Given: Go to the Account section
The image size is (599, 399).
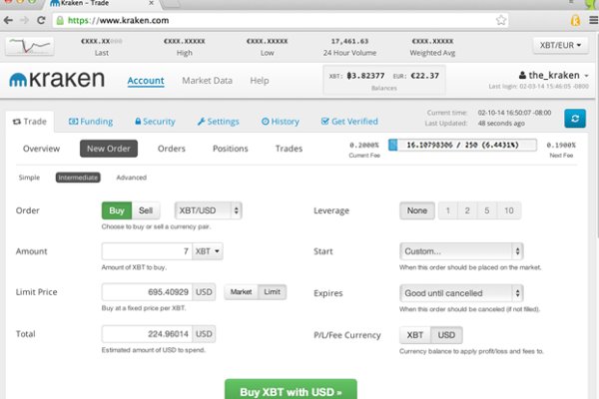Looking at the screenshot, I should point(146,81).
